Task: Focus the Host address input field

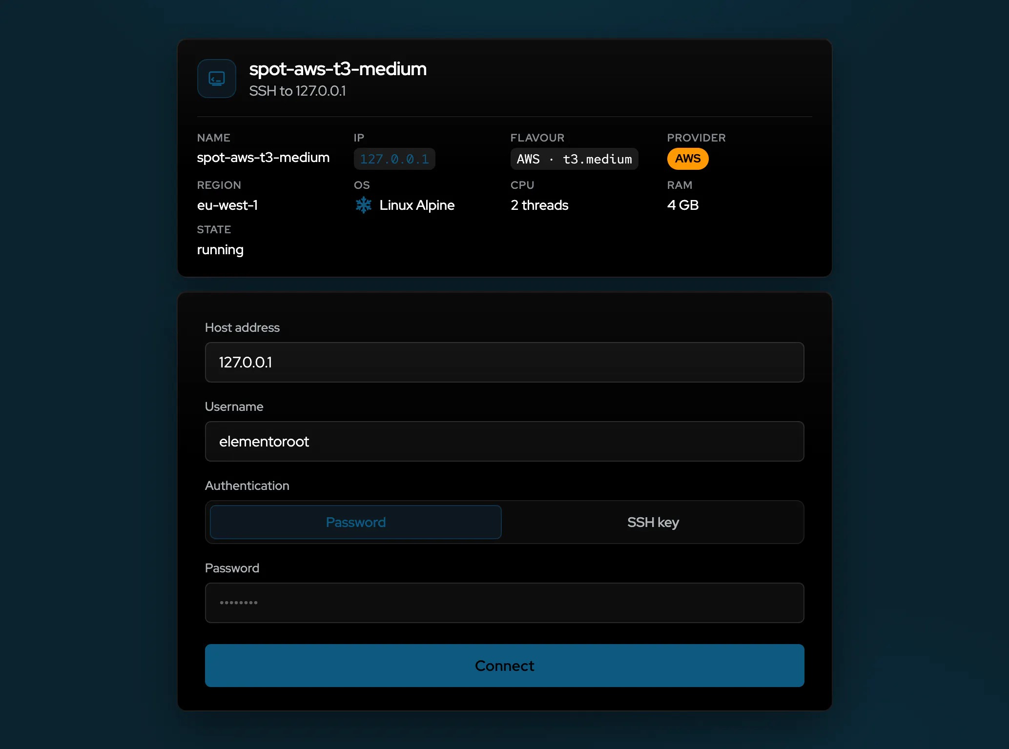Action: 504,363
